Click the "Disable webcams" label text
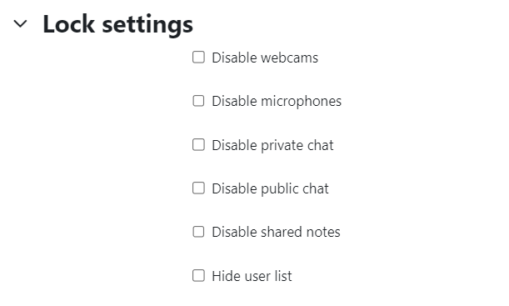509x306 pixels. coord(265,58)
